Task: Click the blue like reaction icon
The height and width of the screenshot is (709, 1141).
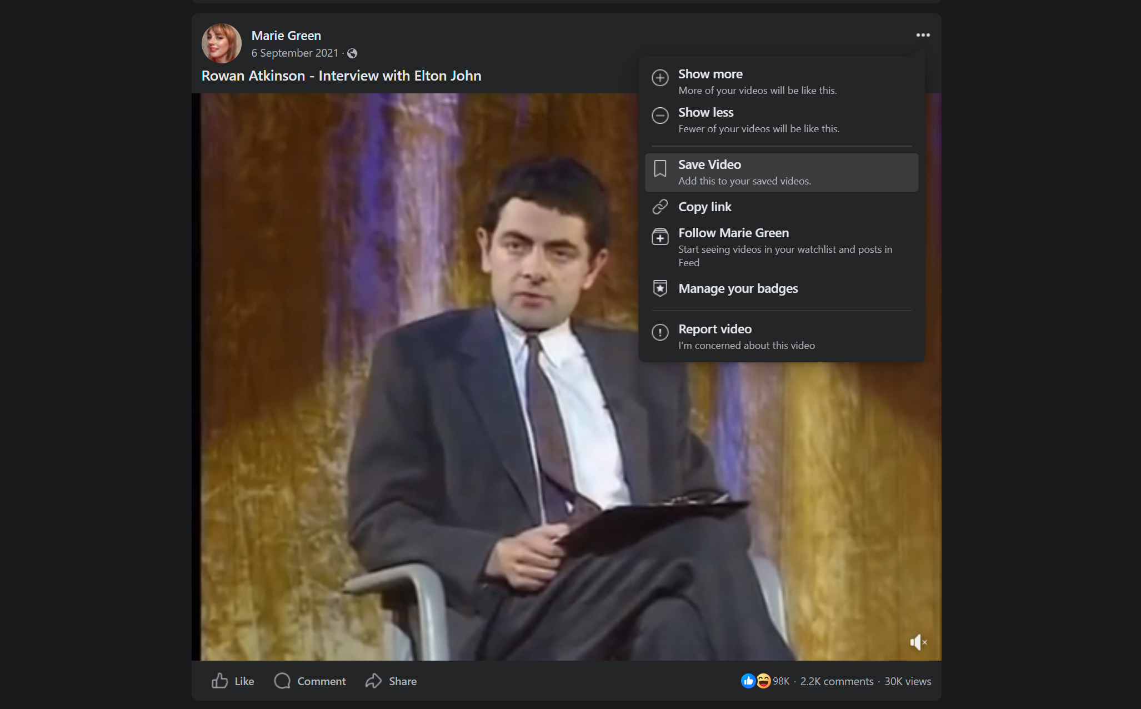Action: [748, 681]
